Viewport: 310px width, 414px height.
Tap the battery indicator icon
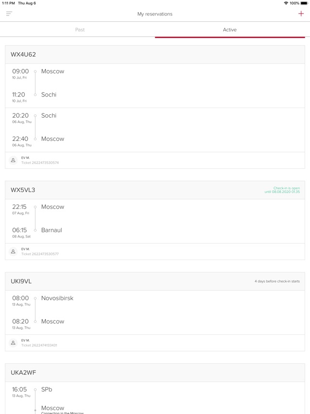click(x=304, y=3)
